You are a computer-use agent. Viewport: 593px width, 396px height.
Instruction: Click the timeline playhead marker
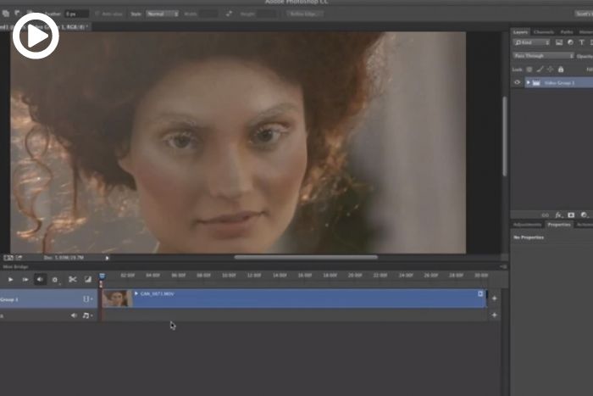pyautogui.click(x=102, y=276)
